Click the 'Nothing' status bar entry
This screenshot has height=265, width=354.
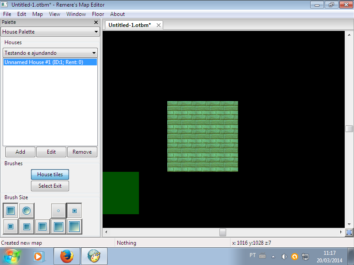[x=127, y=243]
